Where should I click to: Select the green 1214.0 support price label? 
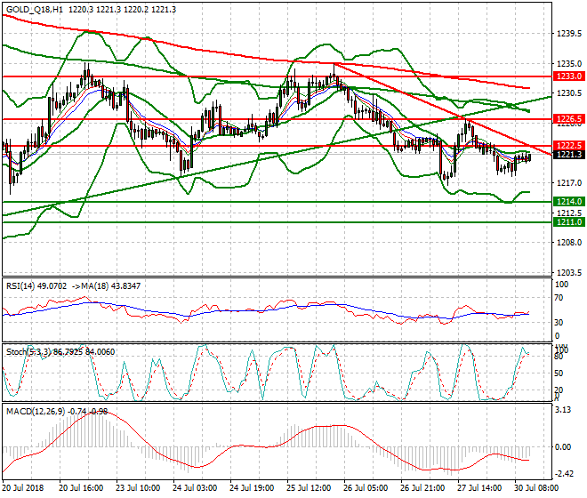569,202
